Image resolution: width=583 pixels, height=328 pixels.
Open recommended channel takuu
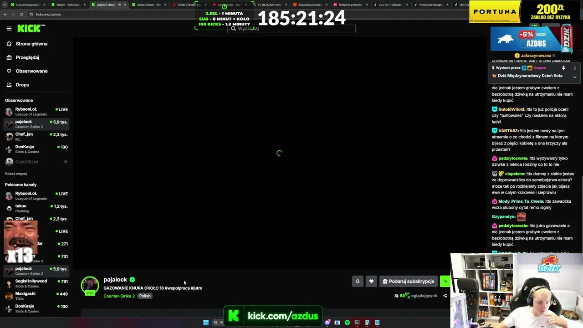coord(36,208)
